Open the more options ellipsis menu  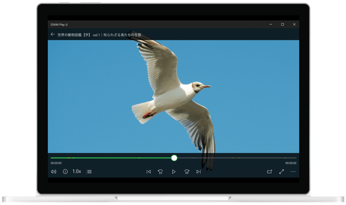coord(293,171)
